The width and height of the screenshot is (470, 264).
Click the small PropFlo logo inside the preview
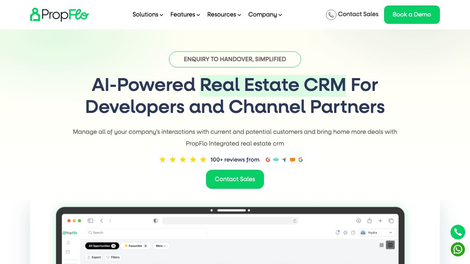(70, 232)
